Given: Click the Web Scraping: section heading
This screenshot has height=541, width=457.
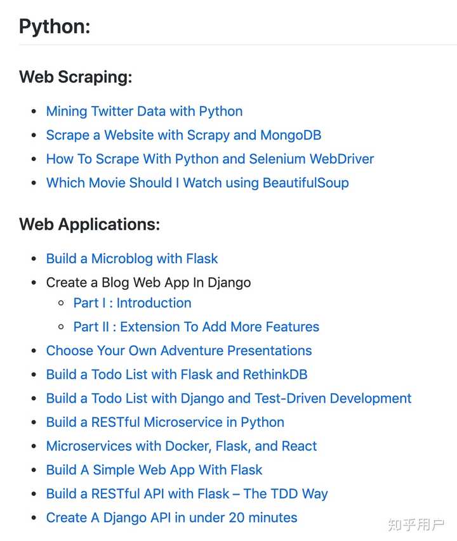Looking at the screenshot, I should pyautogui.click(x=76, y=77).
